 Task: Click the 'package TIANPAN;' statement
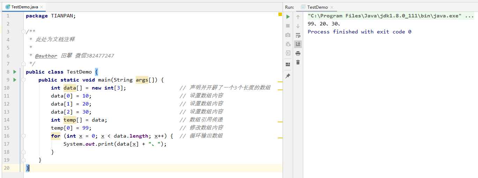51,16
